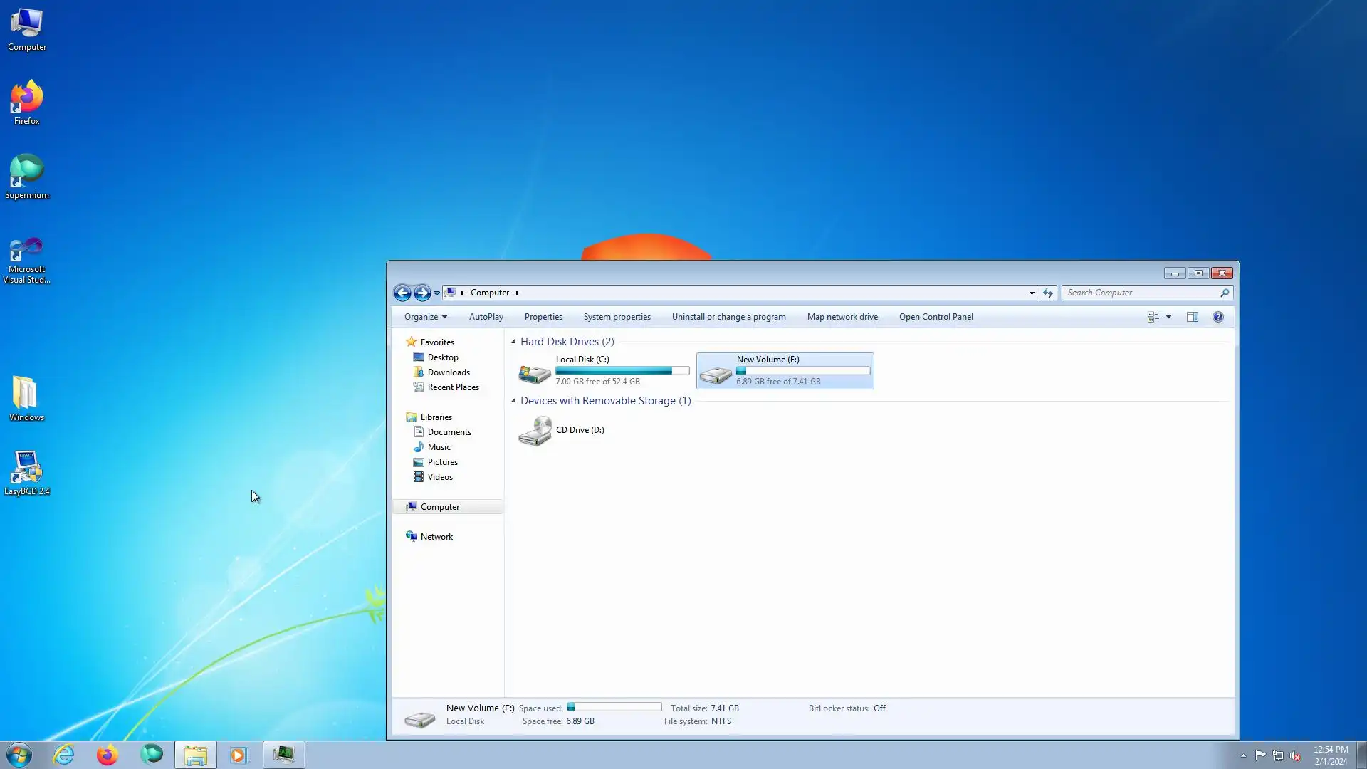Select Local Disk (C:) drive
Image resolution: width=1367 pixels, height=769 pixels.
click(x=534, y=372)
